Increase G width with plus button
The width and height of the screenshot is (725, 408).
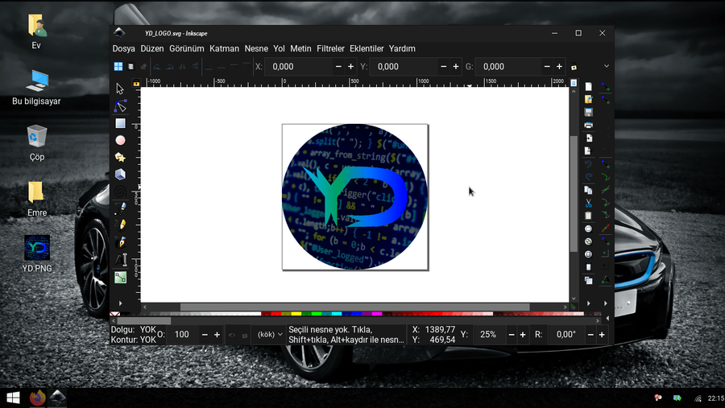click(x=560, y=67)
